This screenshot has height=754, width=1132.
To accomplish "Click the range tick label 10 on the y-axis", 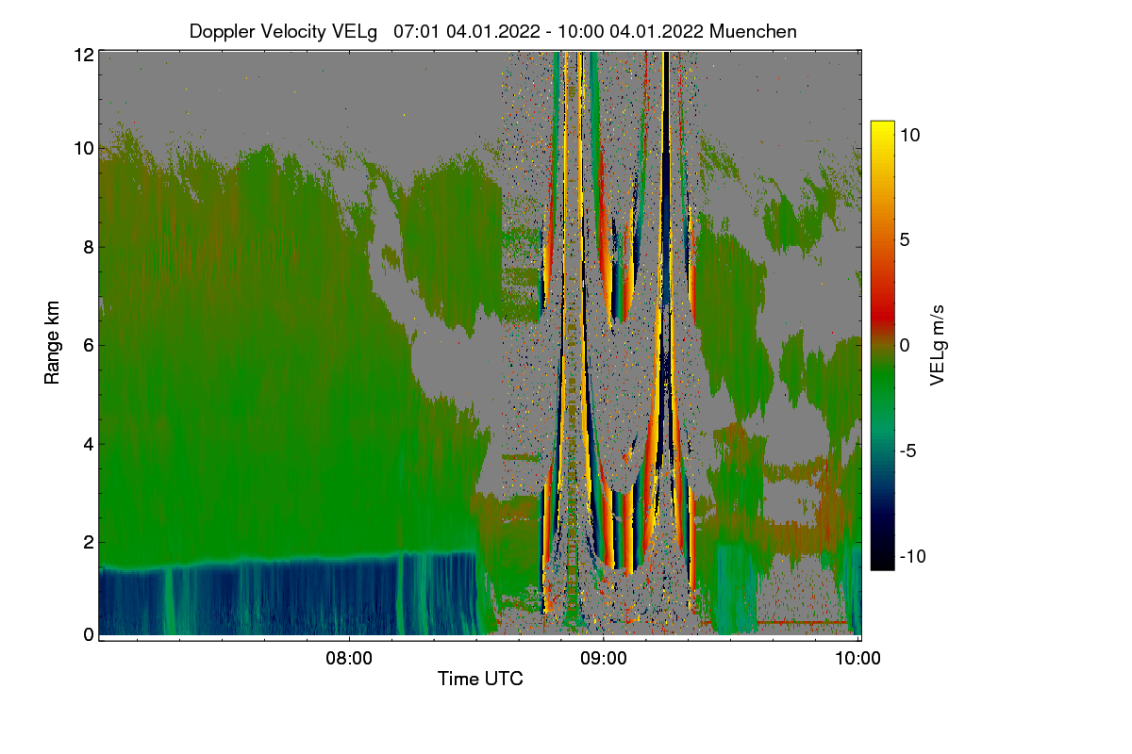I will pos(84,149).
